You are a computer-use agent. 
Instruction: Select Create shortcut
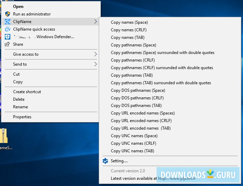(50, 92)
